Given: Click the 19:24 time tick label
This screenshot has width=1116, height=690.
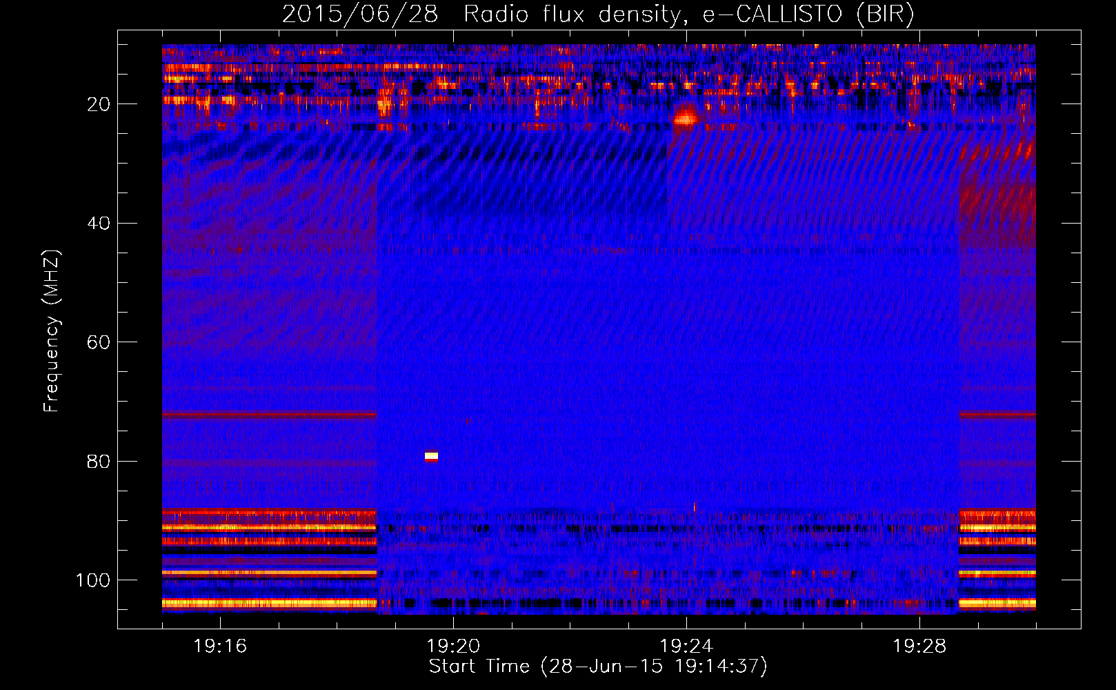Looking at the screenshot, I should coord(686,647).
